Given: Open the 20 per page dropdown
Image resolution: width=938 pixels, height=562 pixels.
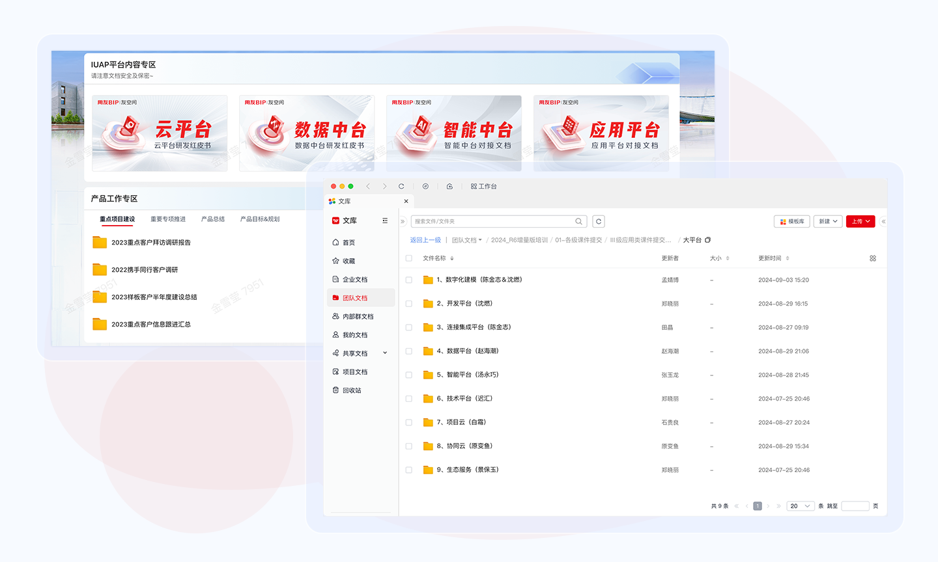Looking at the screenshot, I should click(x=800, y=506).
